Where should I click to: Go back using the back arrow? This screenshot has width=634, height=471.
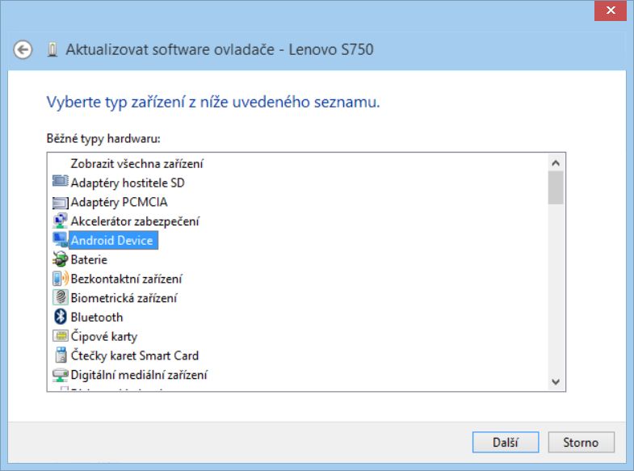[23, 50]
